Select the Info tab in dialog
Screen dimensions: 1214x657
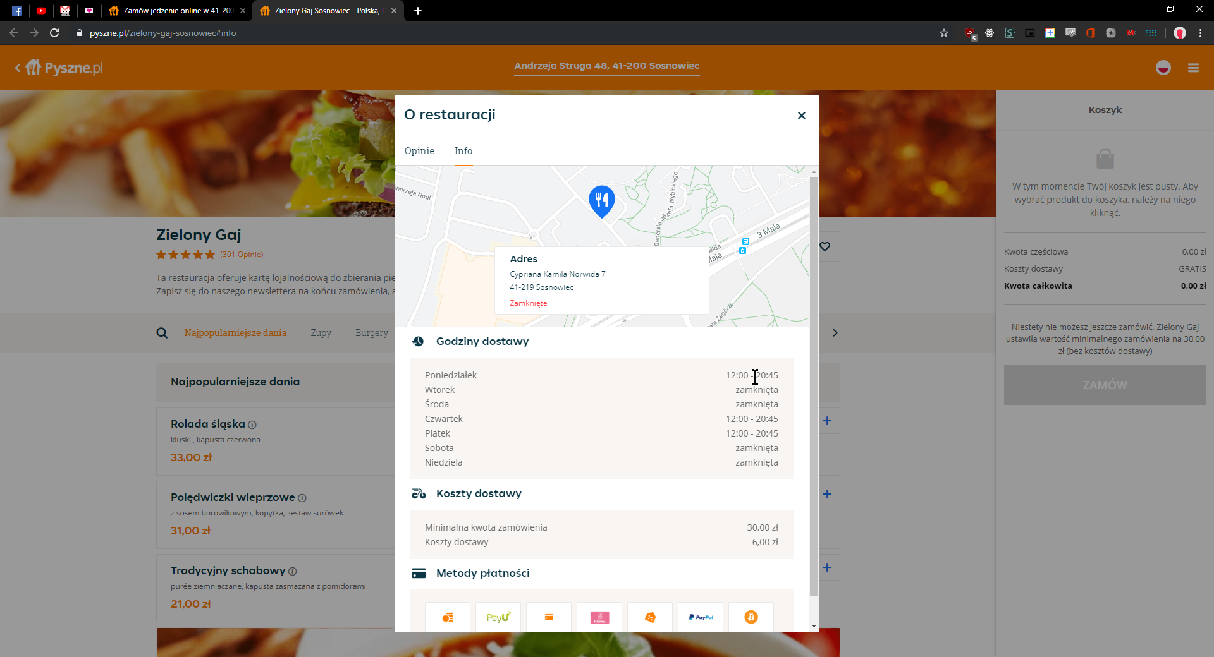click(x=463, y=151)
